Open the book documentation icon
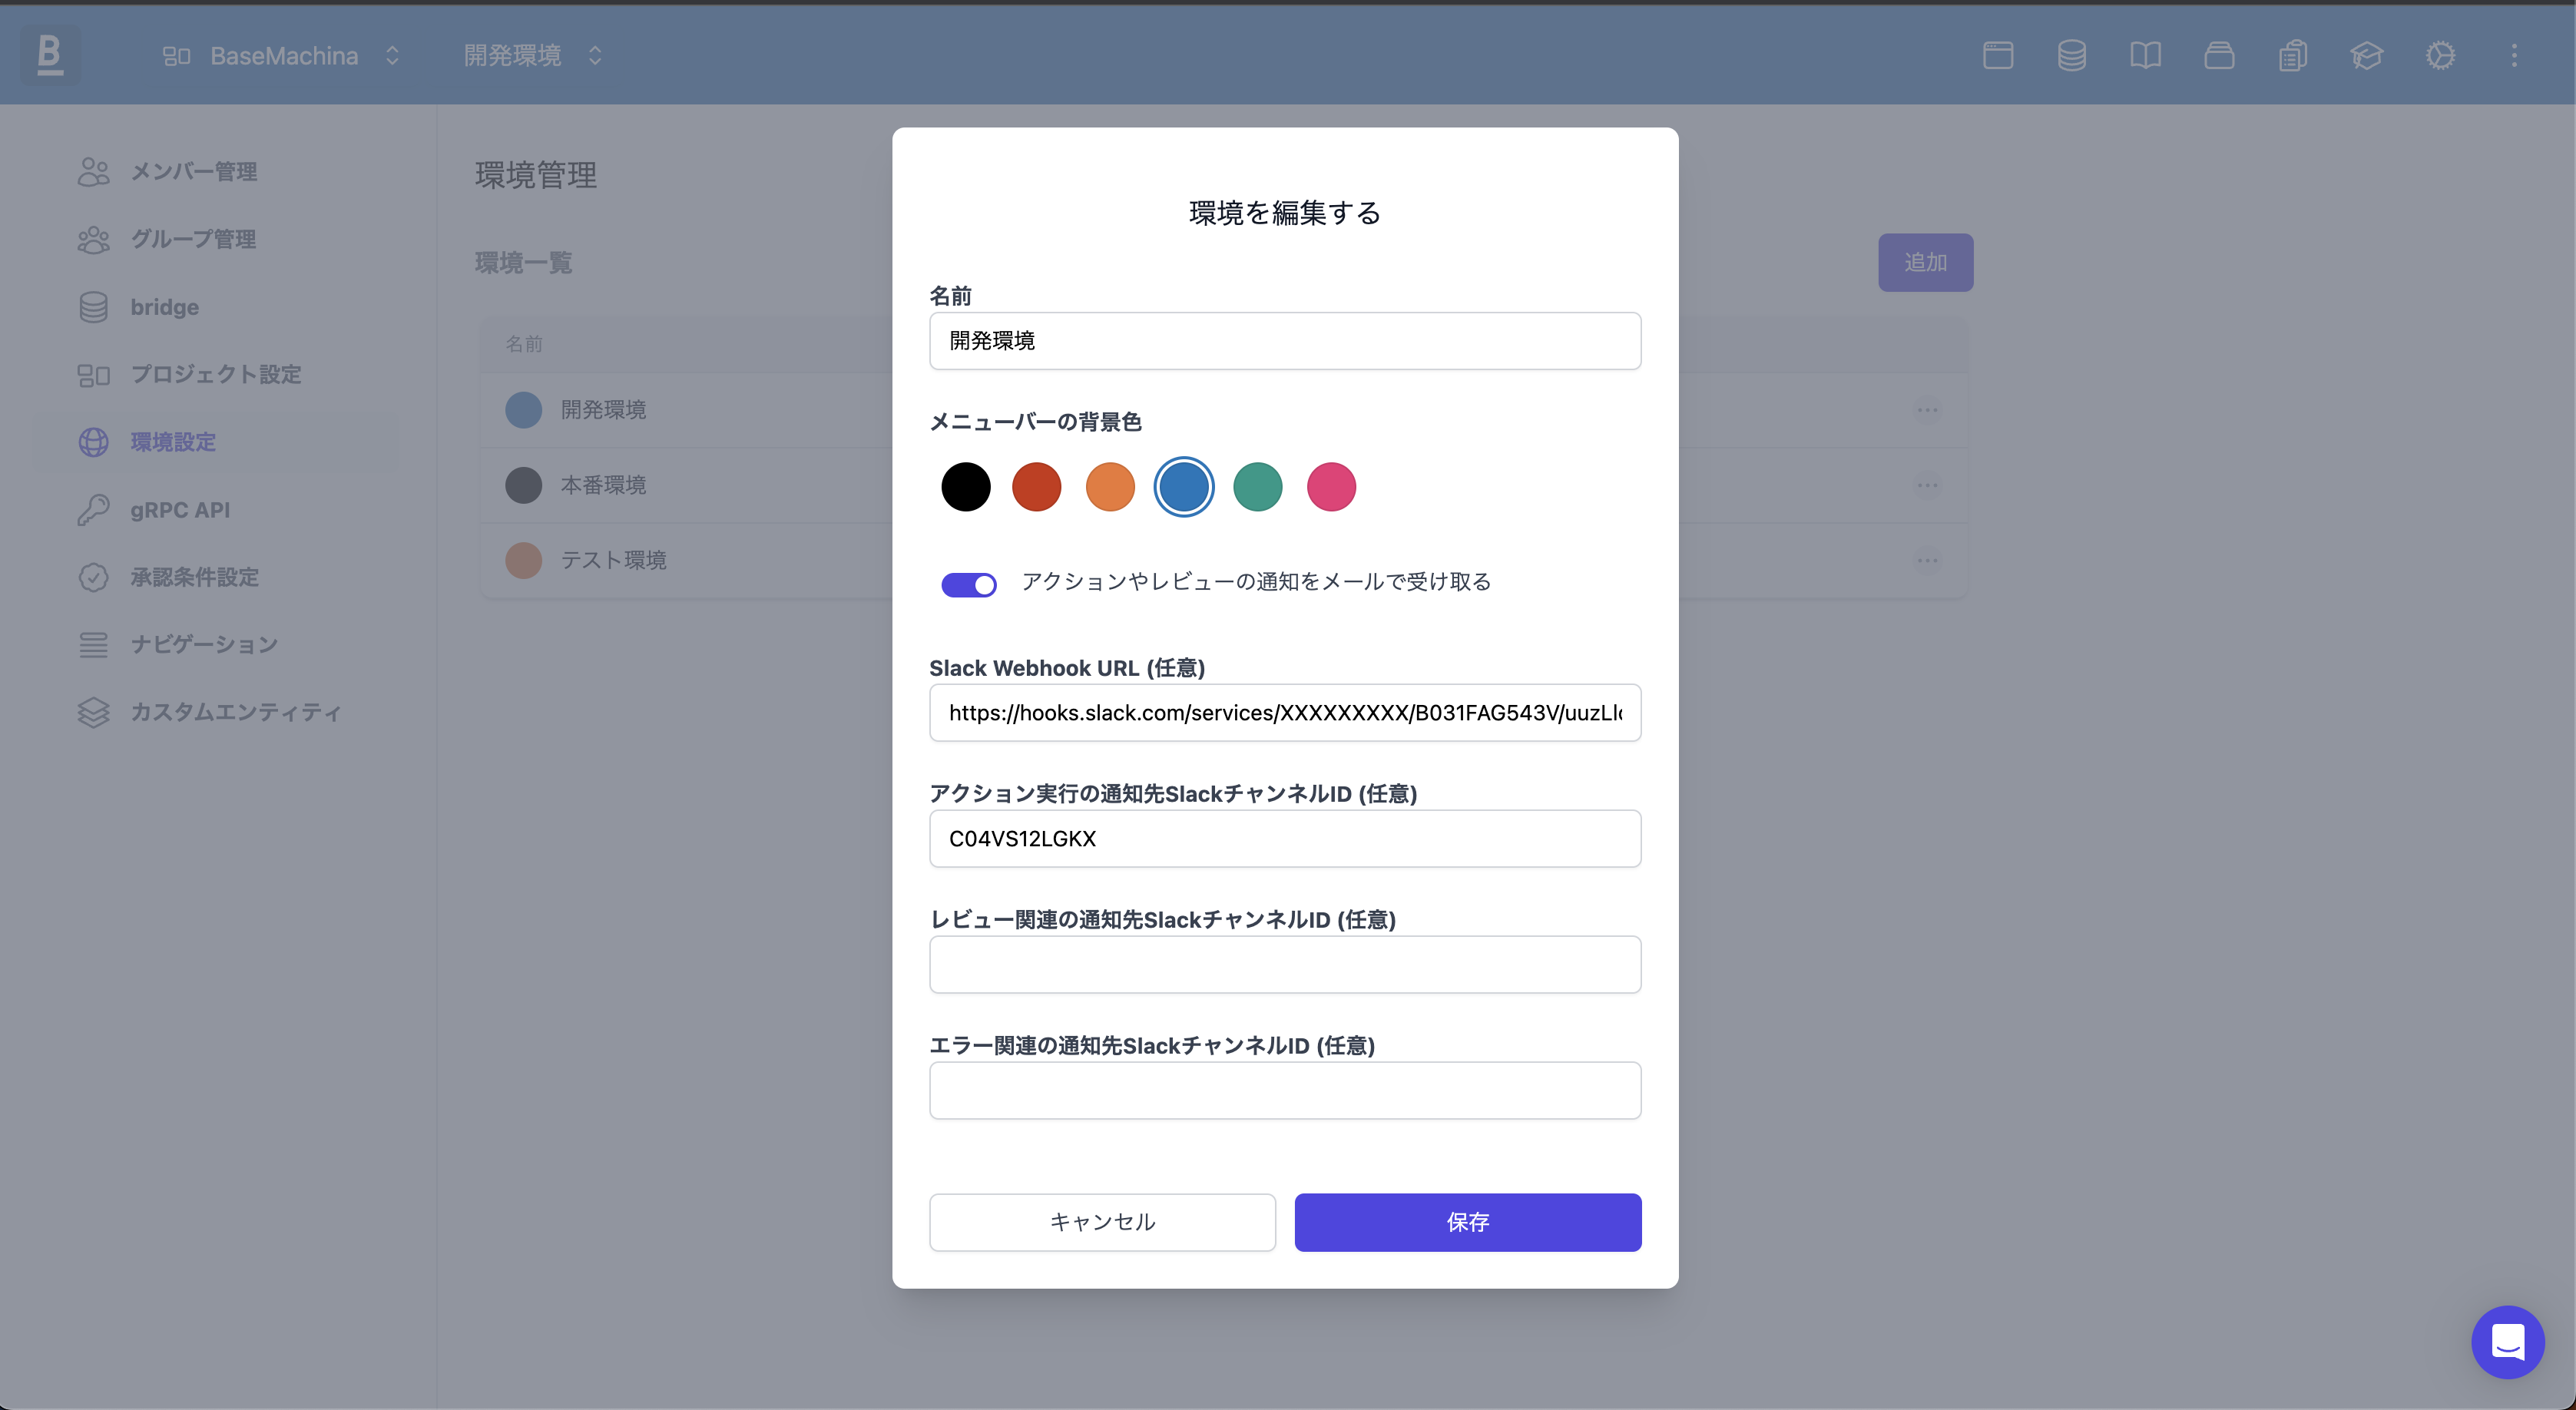2576x1410 pixels. pyautogui.click(x=2146, y=55)
